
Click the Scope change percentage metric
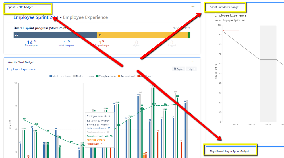coord(101,43)
